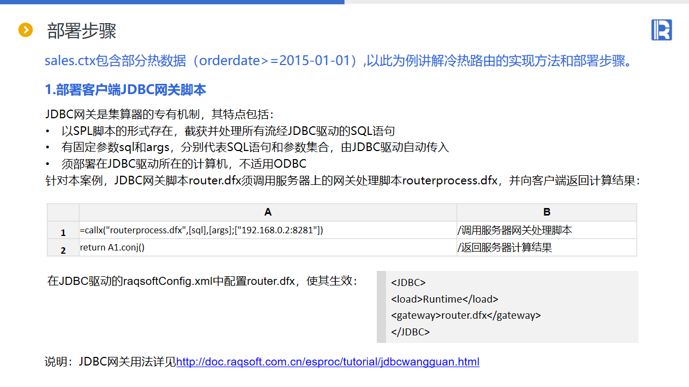
Task: Click the <load>Runtime</load> config line
Action: [445, 299]
